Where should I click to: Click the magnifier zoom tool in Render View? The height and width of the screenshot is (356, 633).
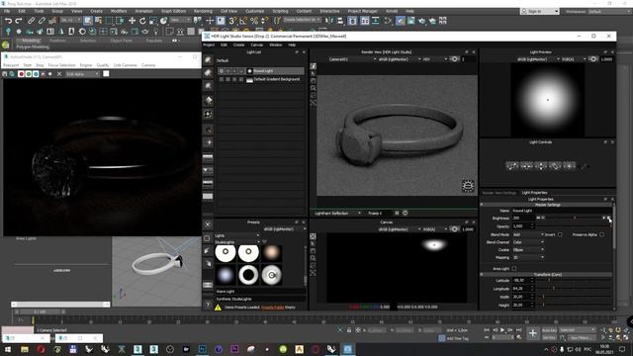point(313,88)
